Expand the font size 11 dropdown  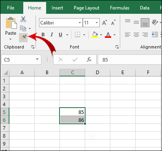(97, 23)
